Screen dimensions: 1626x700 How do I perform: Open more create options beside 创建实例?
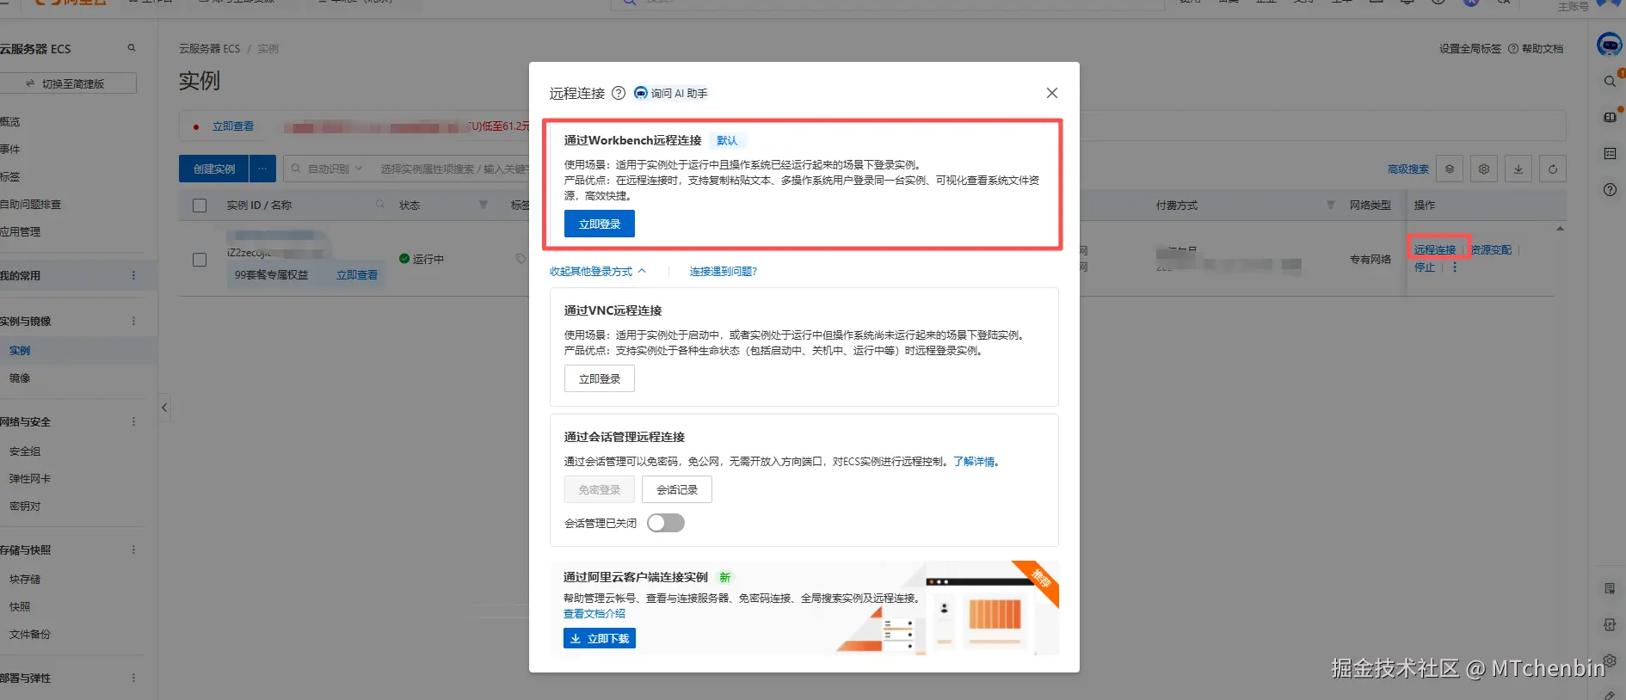tap(263, 169)
